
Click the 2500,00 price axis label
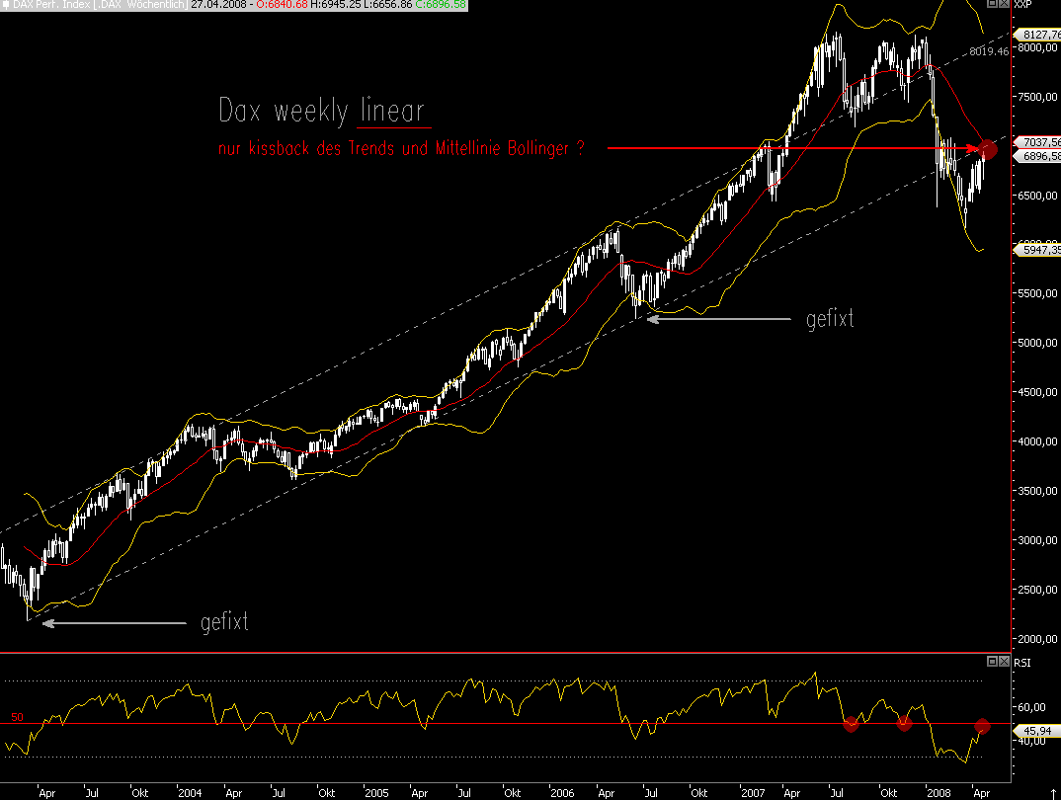pos(1037,590)
